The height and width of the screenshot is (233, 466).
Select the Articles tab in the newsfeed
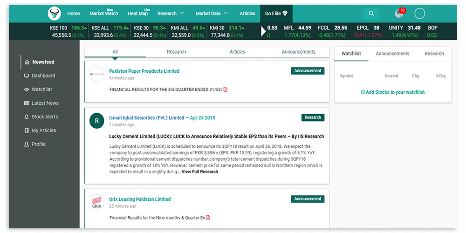click(238, 52)
